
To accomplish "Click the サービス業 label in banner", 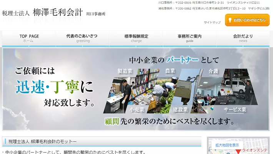I will (x=235, y=110).
